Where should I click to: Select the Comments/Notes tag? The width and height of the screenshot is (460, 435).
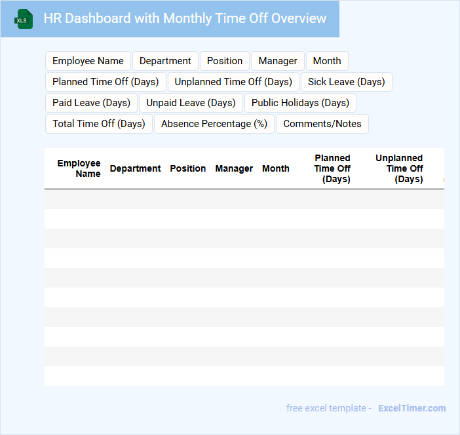point(322,124)
